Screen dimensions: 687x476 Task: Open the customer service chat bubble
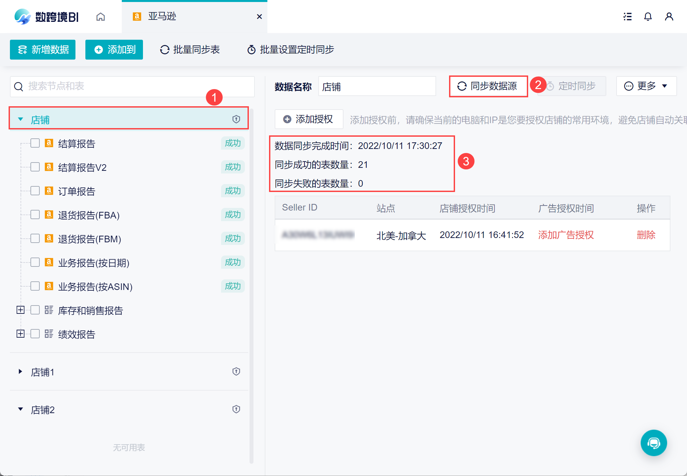tap(654, 443)
